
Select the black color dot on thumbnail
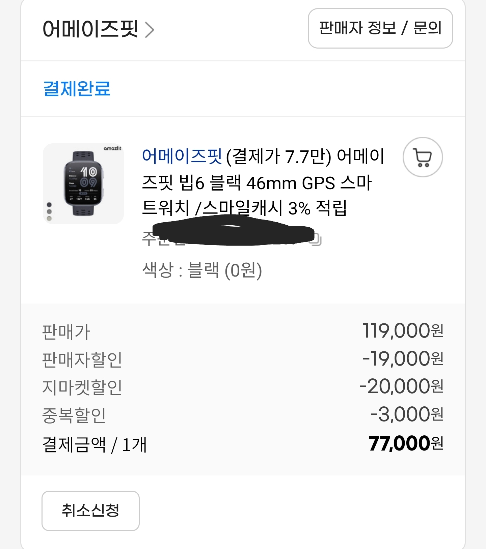coord(49,205)
